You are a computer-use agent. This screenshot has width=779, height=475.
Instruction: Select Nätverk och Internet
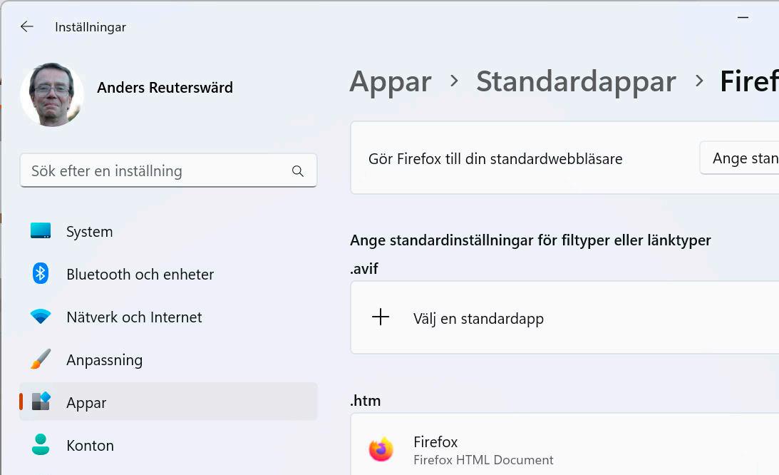[x=134, y=317]
